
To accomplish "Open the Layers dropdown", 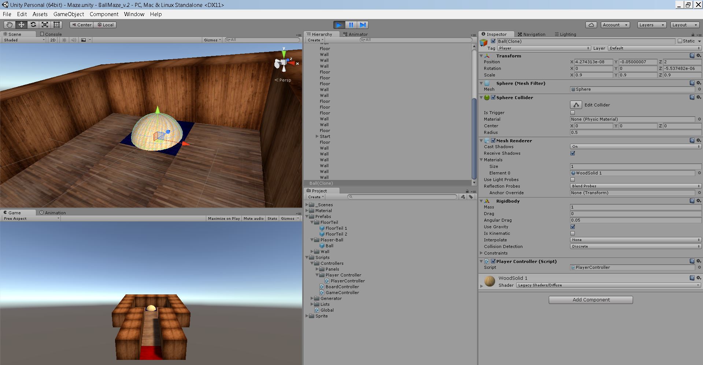I will (x=651, y=25).
